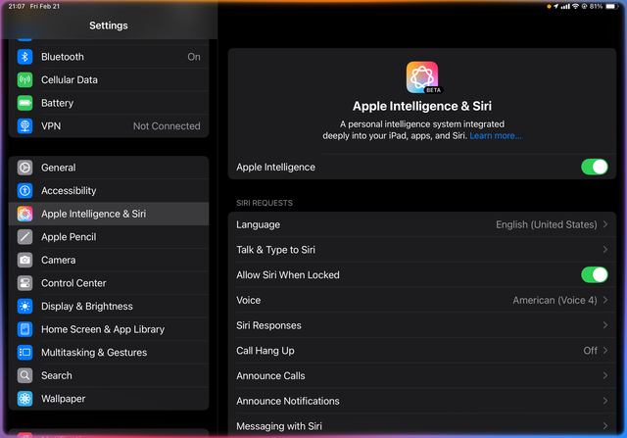Expand Siri Responses chevron
627x438 pixels.
(605, 325)
